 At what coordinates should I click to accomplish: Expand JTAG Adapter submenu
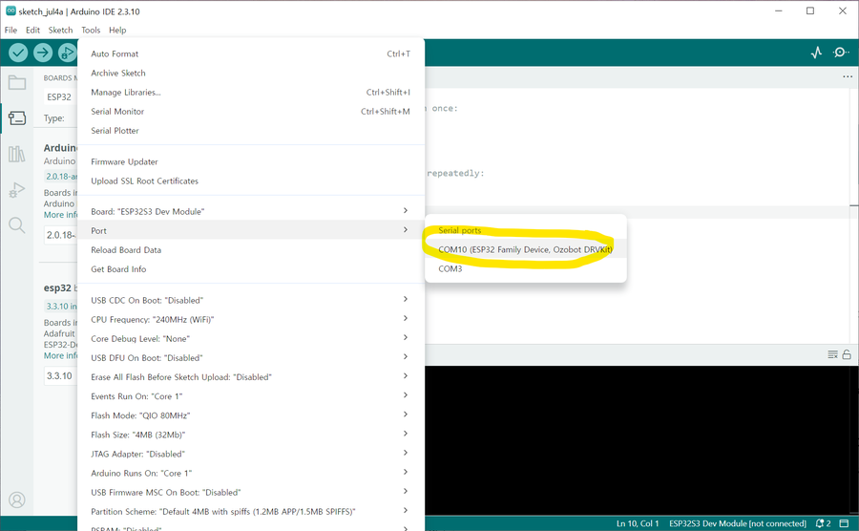point(251,454)
